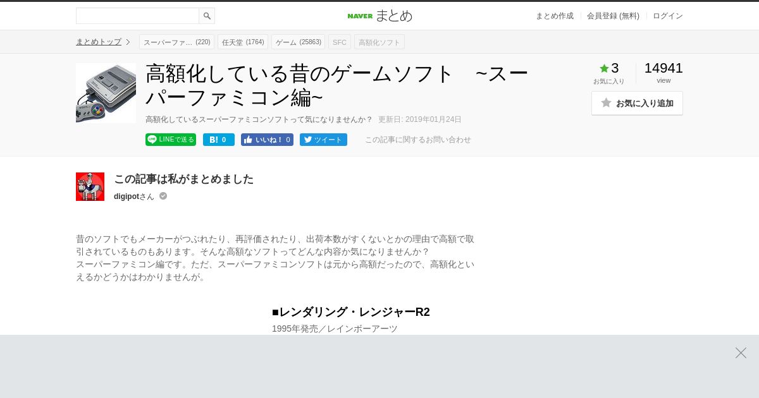Image resolution: width=759 pixels, height=398 pixels.
Task: Click the Facebook いいね! button
Action: 267,140
